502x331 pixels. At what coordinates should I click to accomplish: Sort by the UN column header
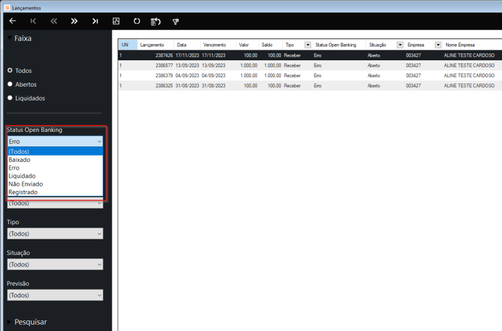pos(128,45)
